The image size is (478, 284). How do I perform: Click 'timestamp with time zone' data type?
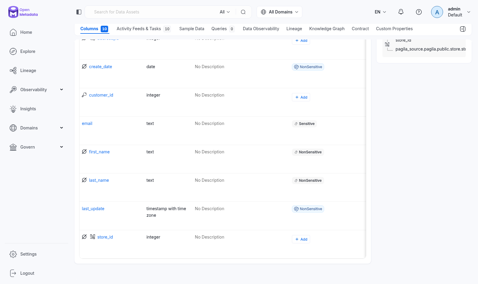[166, 212]
